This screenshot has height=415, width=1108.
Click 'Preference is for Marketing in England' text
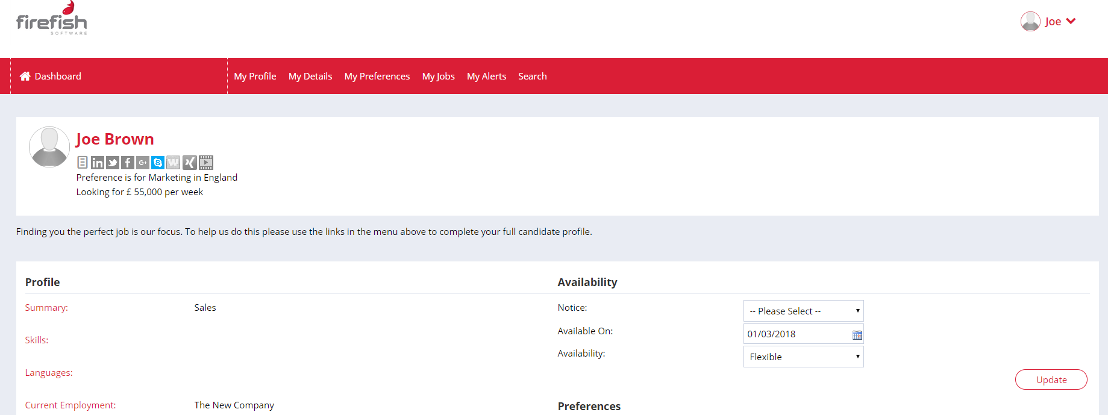tap(157, 178)
